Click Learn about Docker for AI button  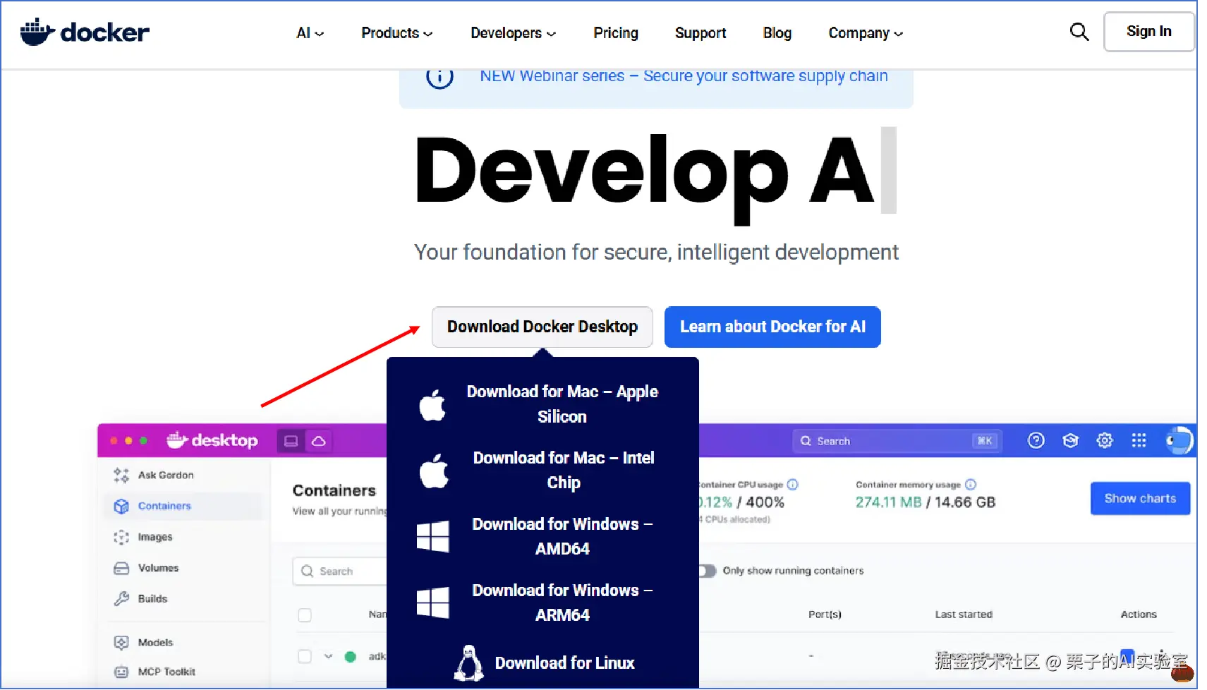point(772,327)
